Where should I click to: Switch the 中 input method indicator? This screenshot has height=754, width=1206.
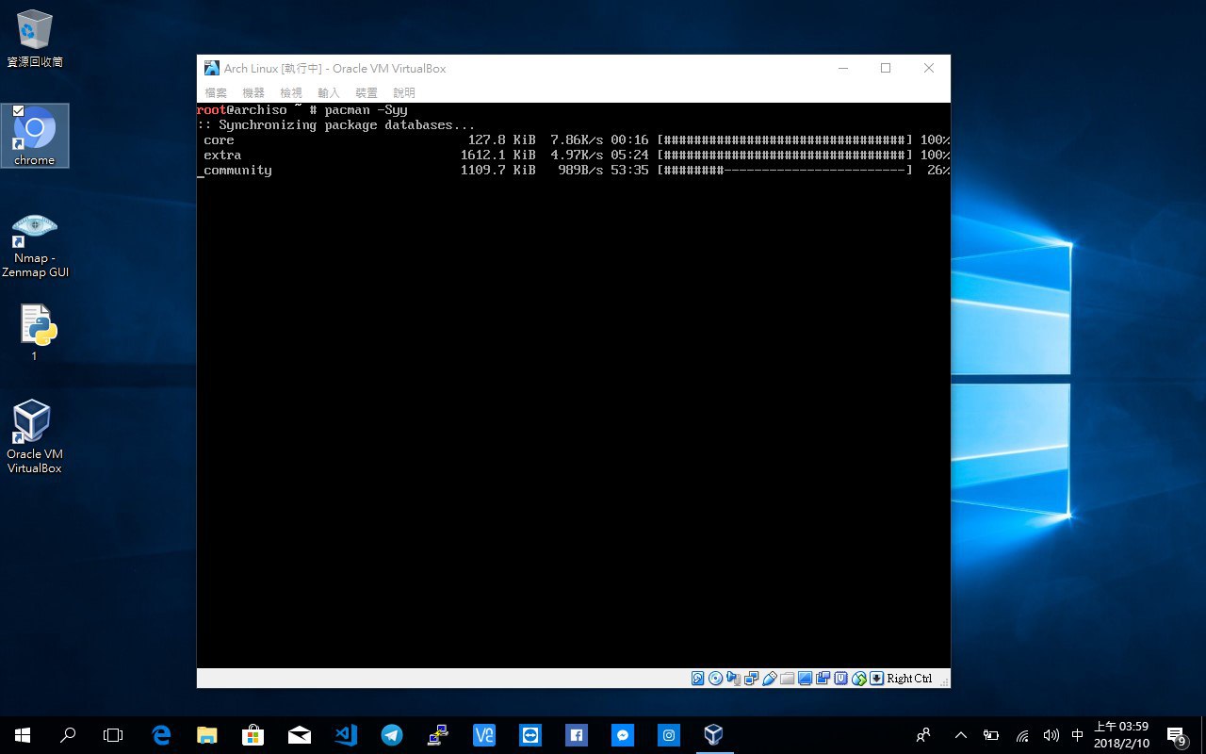(1077, 735)
